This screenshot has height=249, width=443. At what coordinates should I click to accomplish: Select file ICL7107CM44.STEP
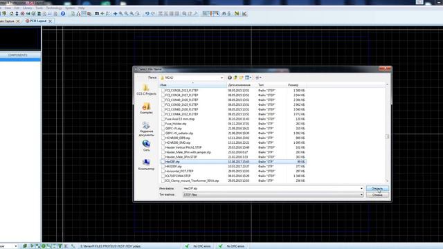178,176
